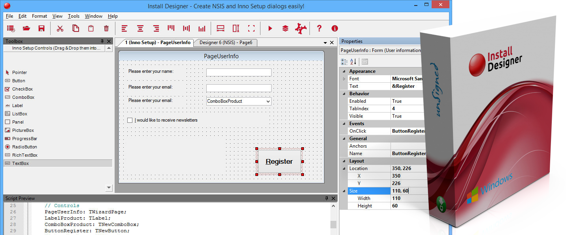Click the red splat-shaped toolbar icon

301,28
